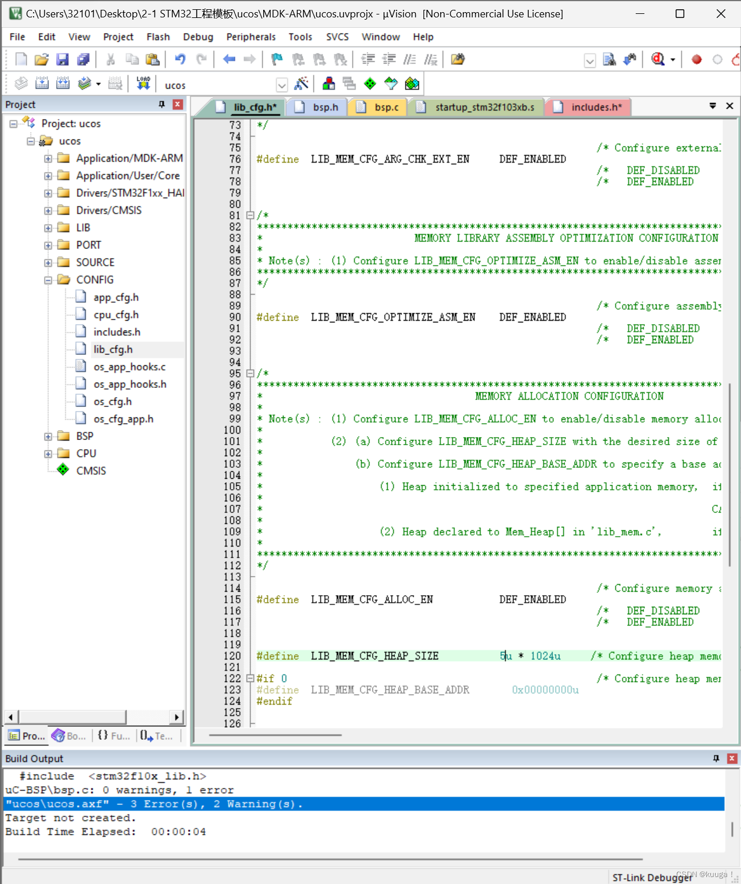Switch to the bsp.h tab
Image resolution: width=741 pixels, height=884 pixels.
pos(318,107)
